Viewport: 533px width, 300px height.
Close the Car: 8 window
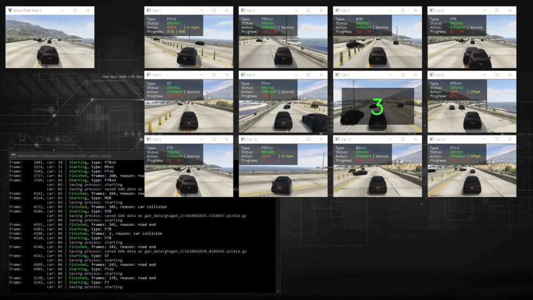click(x=510, y=75)
